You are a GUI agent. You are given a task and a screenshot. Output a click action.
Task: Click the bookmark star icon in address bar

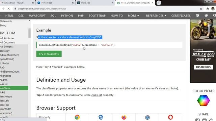click(201, 9)
